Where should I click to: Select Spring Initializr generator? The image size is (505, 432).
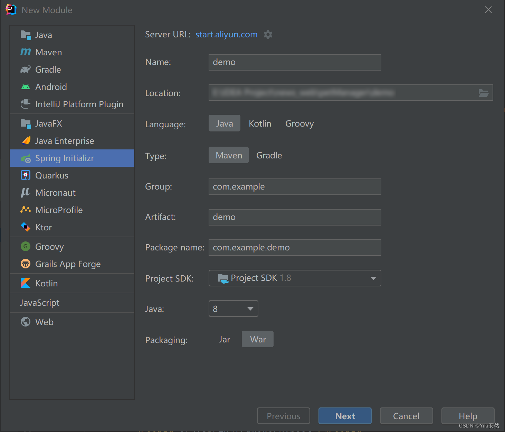click(x=72, y=158)
